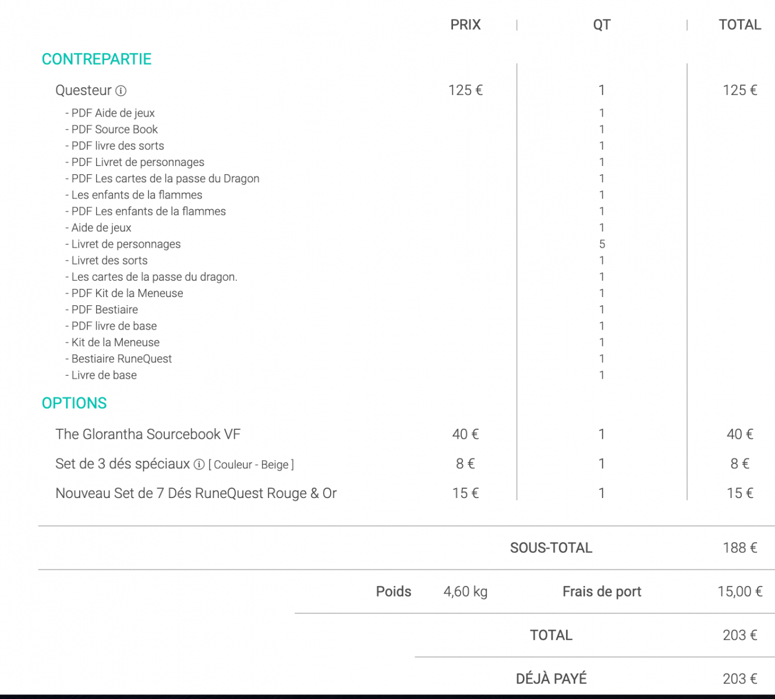Open info icon beside Set de 3 dés spéciaux
This screenshot has height=699, width=775.
tap(199, 464)
